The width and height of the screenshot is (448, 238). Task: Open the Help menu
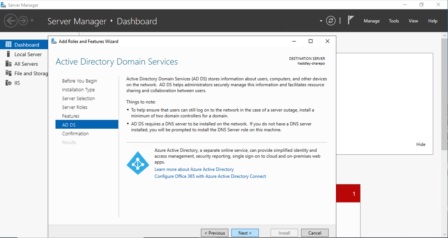(x=433, y=21)
